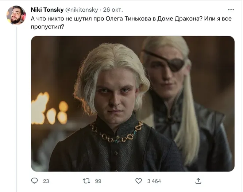Retweet this post using the arrows icon
243x192 pixels.
(x=86, y=181)
